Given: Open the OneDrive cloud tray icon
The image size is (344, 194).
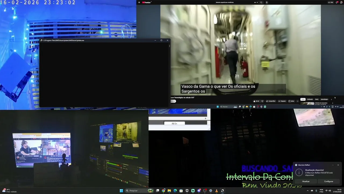Looking at the screenshot, I should pyautogui.click(x=312, y=191).
